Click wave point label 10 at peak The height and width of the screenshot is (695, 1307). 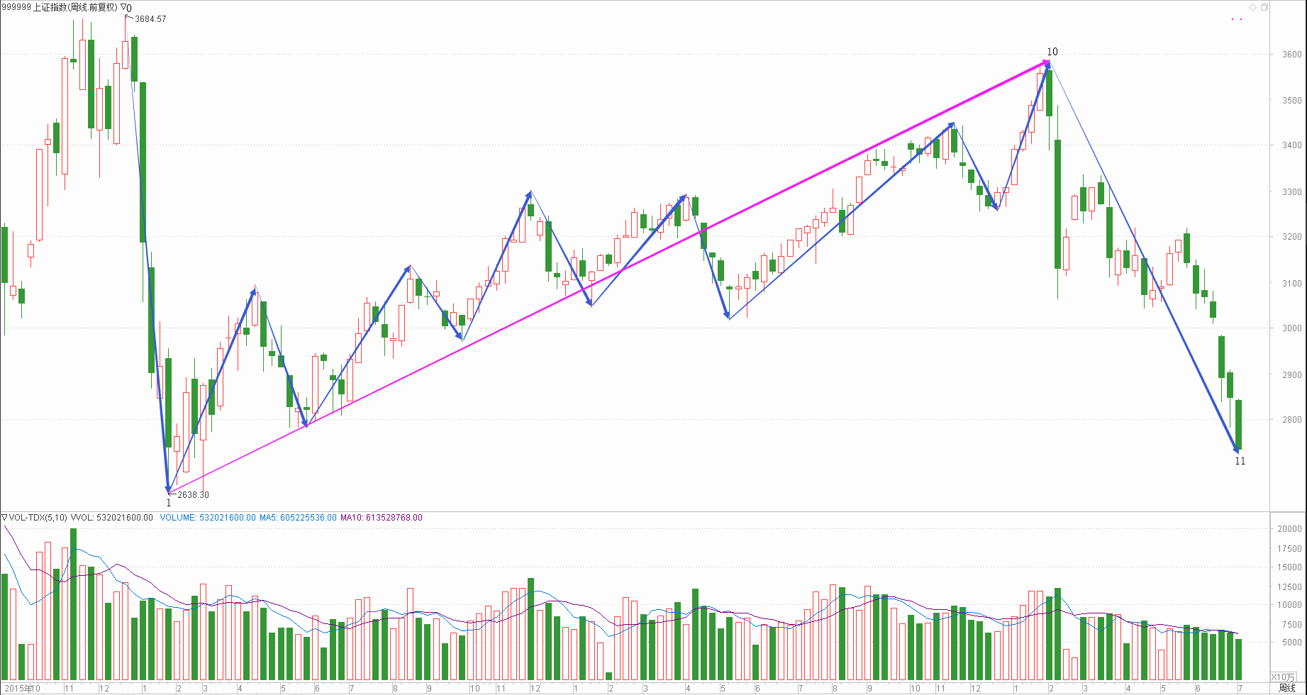[1052, 52]
